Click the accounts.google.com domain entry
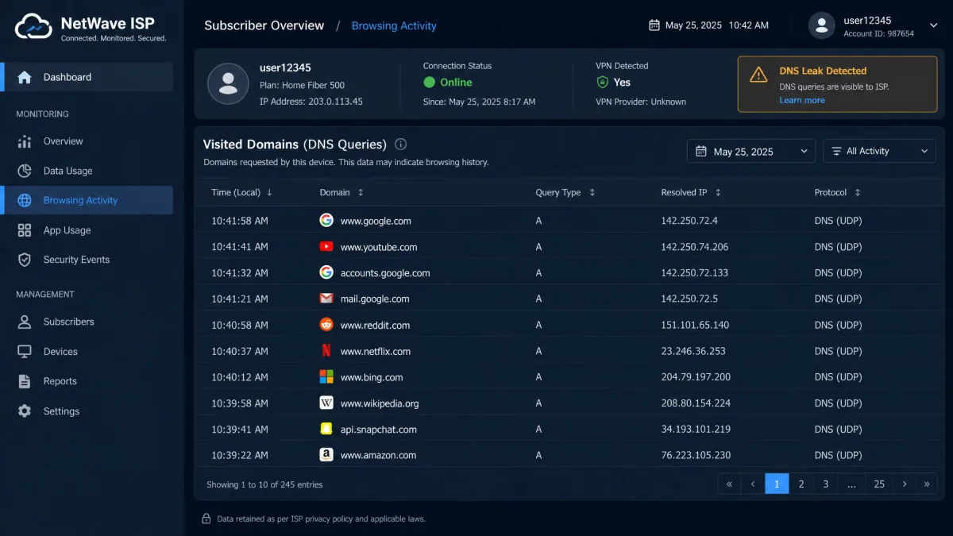The width and height of the screenshot is (953, 536). click(x=385, y=272)
